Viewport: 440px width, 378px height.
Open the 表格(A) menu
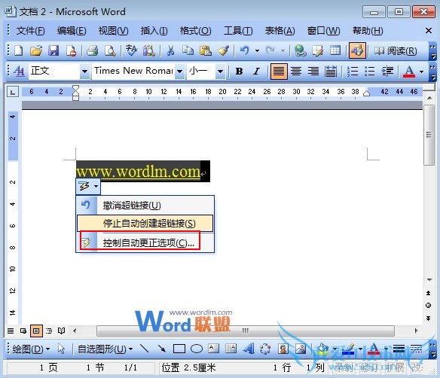click(x=280, y=31)
